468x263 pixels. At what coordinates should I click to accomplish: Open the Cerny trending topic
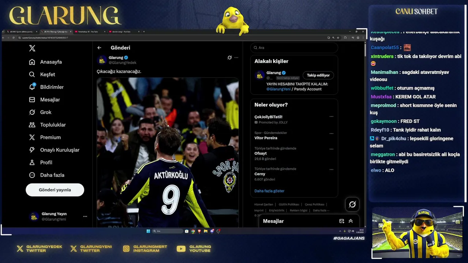click(x=260, y=174)
